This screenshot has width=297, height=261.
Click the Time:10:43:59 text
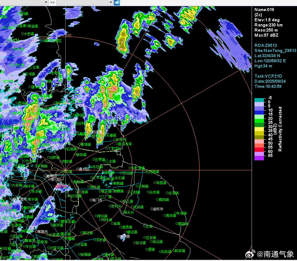point(268,86)
